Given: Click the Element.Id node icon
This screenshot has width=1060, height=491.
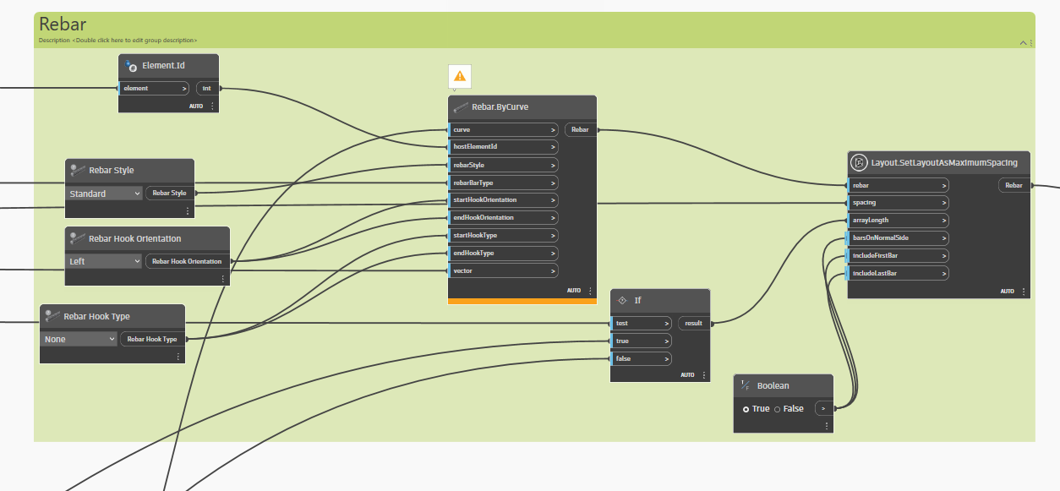Looking at the screenshot, I should click(131, 66).
